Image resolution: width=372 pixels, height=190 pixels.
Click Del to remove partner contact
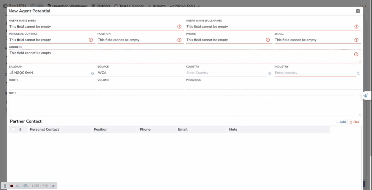pyautogui.click(x=354, y=122)
